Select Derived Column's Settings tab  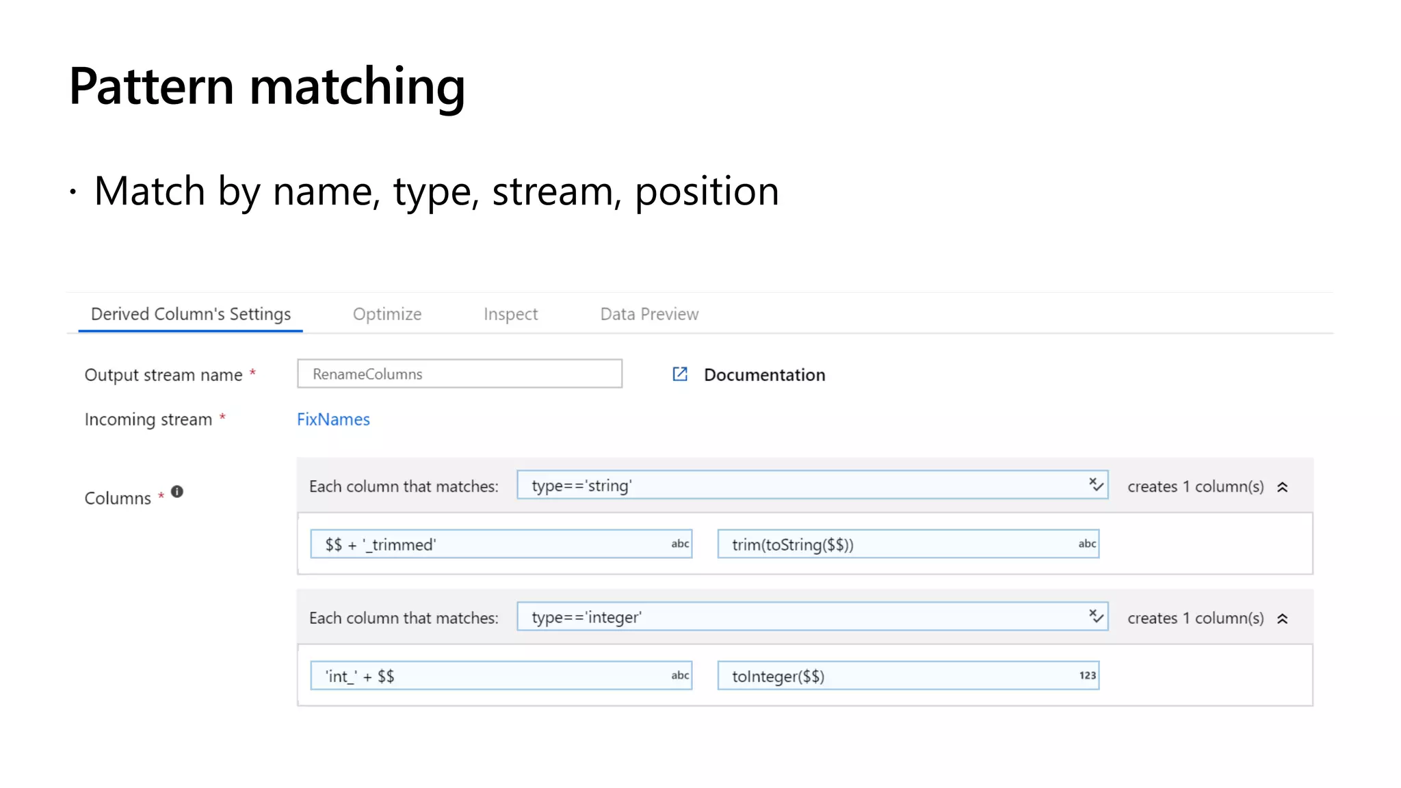[x=191, y=314]
